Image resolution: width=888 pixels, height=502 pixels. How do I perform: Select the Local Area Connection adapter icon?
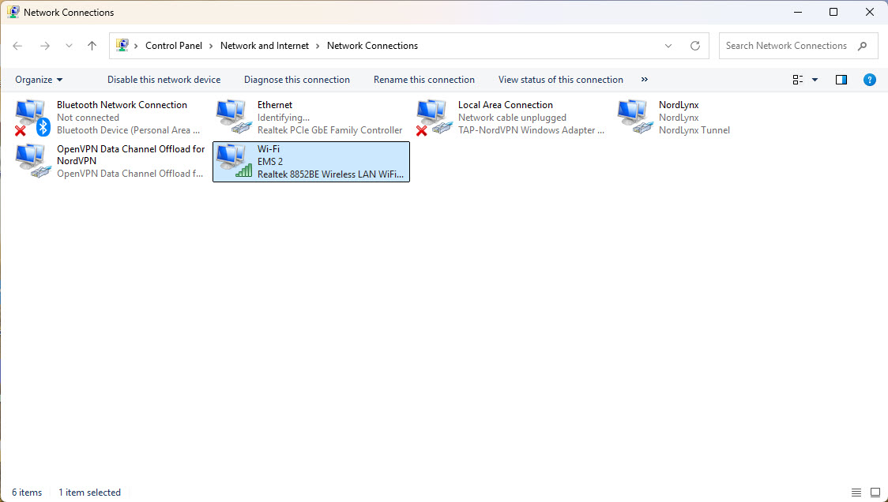point(433,117)
